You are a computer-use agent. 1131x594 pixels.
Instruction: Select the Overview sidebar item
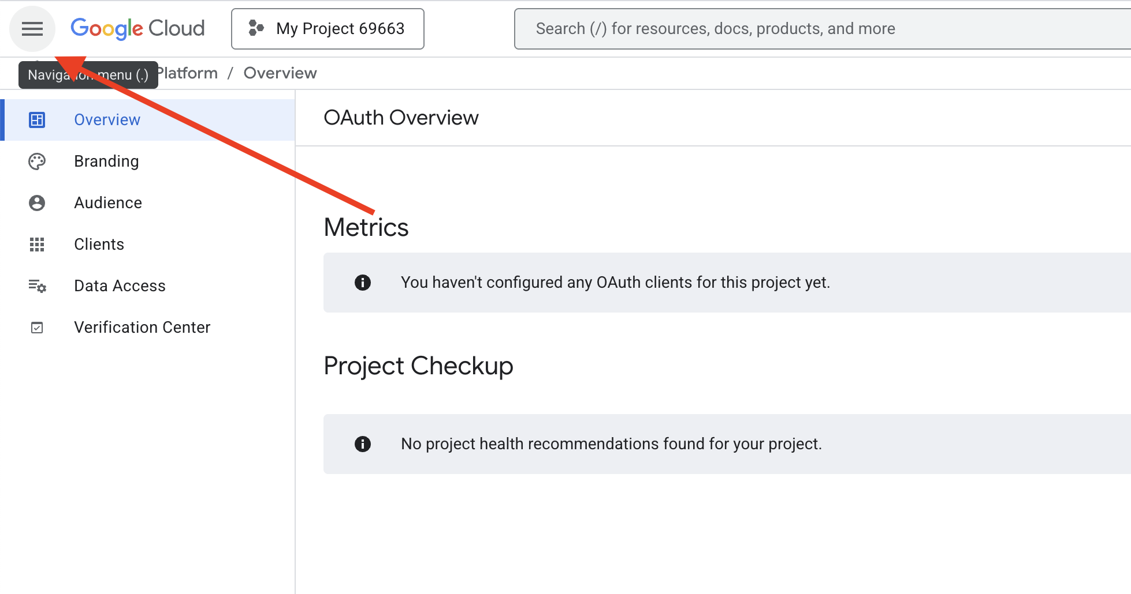click(x=107, y=120)
